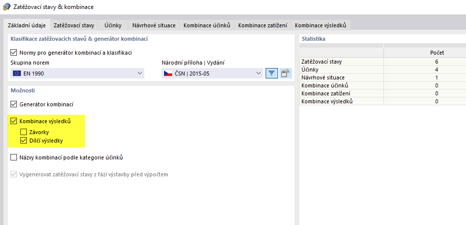Click the funnel filter icon button

coord(272,74)
